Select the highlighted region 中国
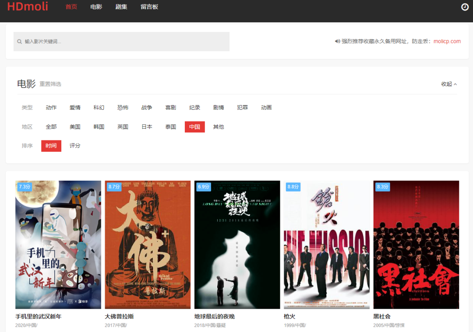Image resolution: width=473 pixels, height=332 pixels. click(x=194, y=127)
